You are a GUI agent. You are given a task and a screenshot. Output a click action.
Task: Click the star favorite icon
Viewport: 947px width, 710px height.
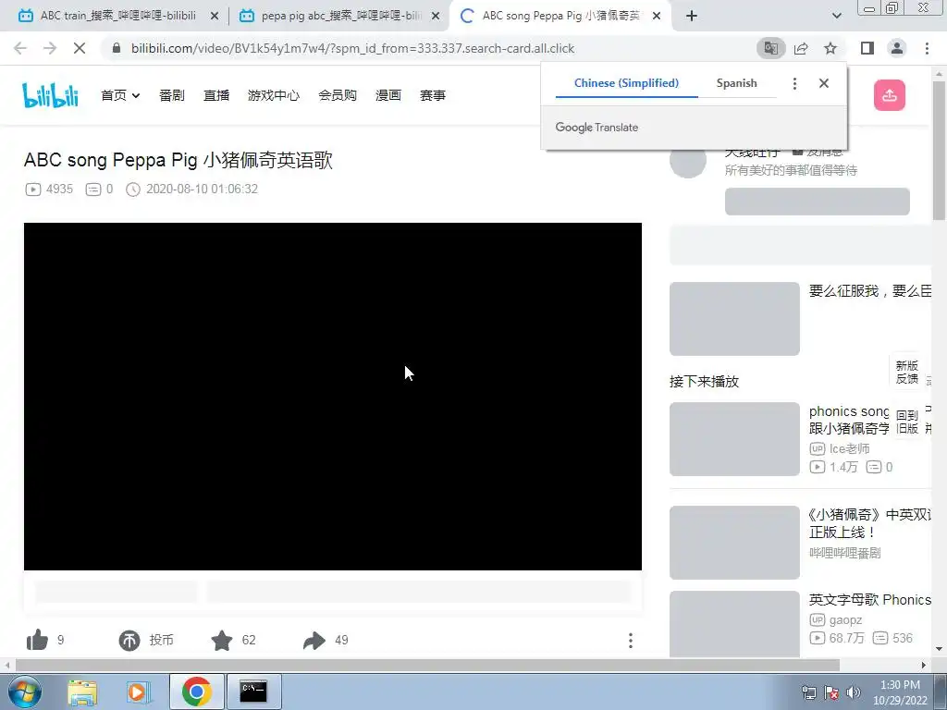click(222, 640)
